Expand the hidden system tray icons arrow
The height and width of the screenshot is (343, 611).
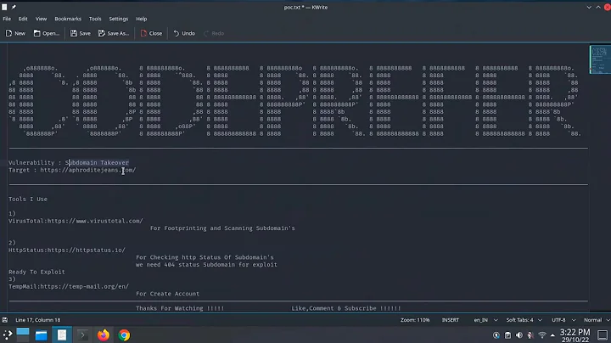tap(552, 335)
